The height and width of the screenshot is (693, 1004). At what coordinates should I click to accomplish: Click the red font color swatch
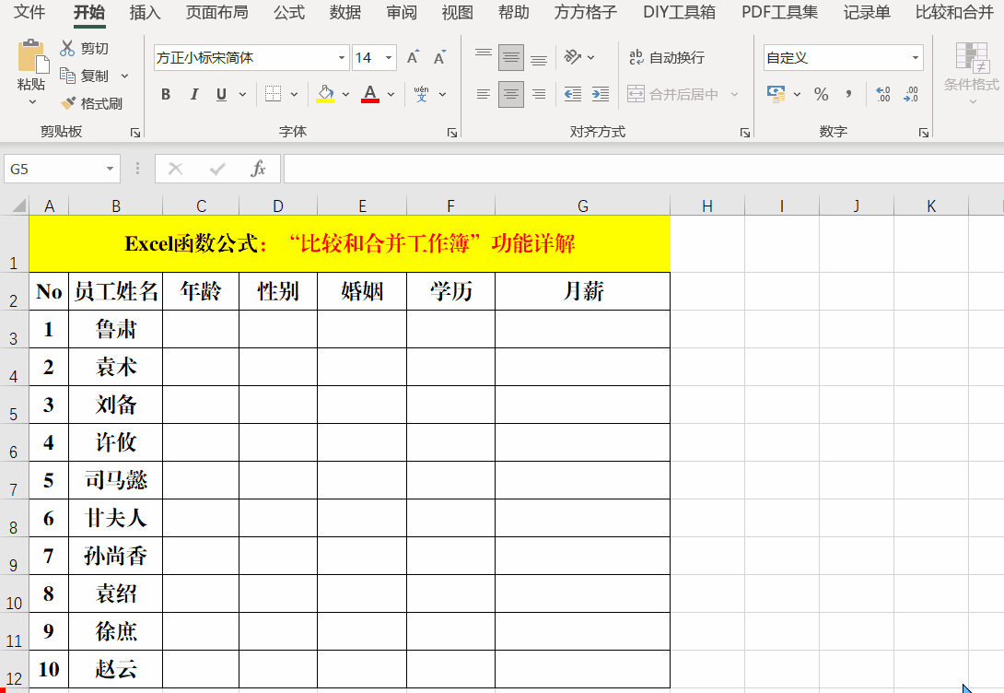368,101
